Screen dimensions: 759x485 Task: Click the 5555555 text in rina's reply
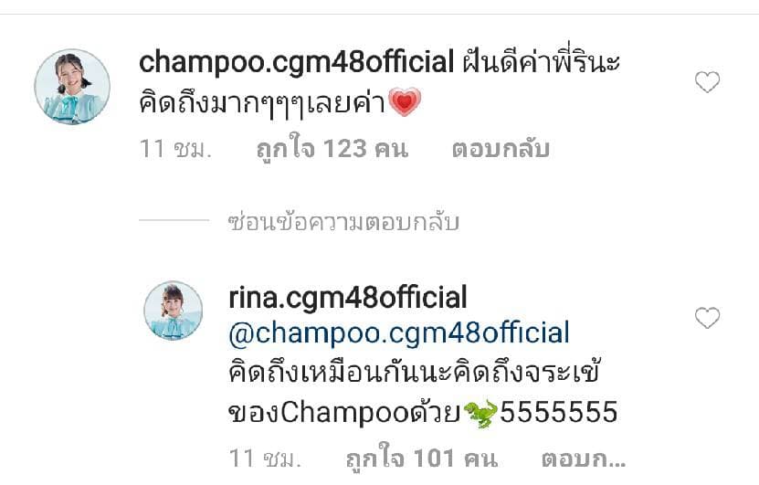[x=559, y=413]
